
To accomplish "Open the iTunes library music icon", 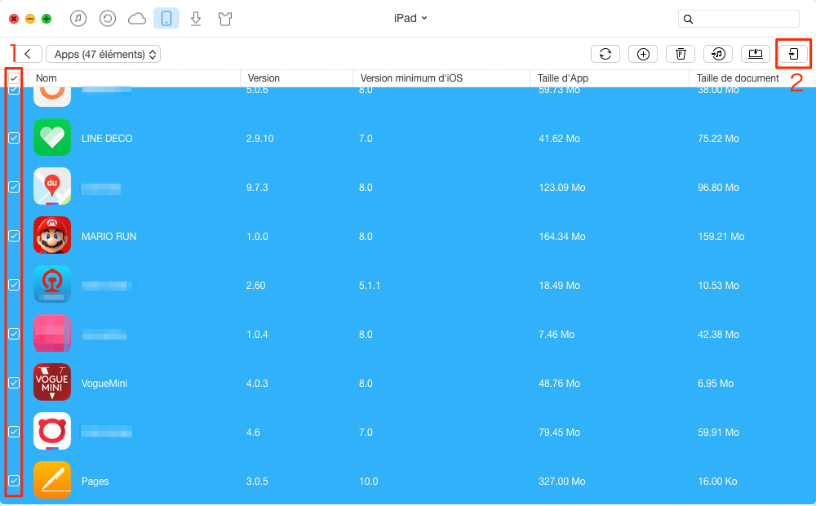I will (78, 19).
